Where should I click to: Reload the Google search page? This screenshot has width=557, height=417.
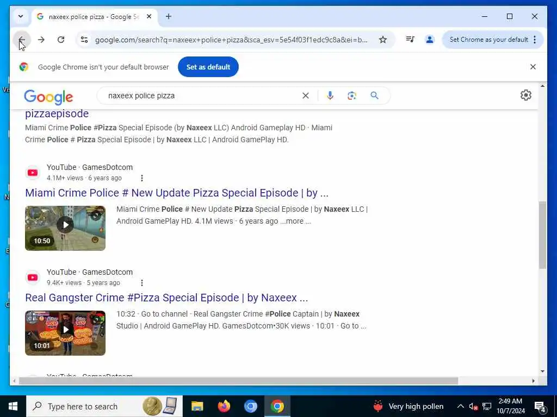click(61, 40)
